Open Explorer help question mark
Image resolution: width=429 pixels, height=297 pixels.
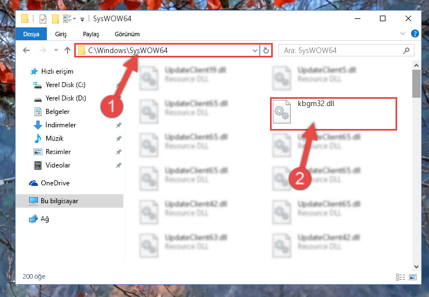[x=414, y=33]
